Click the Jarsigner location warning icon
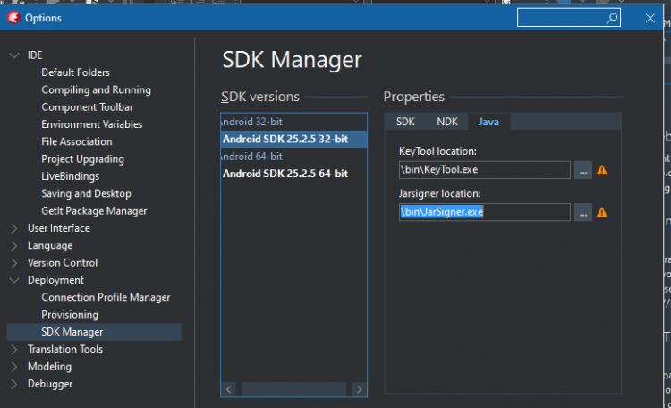671x408 pixels. [x=602, y=212]
